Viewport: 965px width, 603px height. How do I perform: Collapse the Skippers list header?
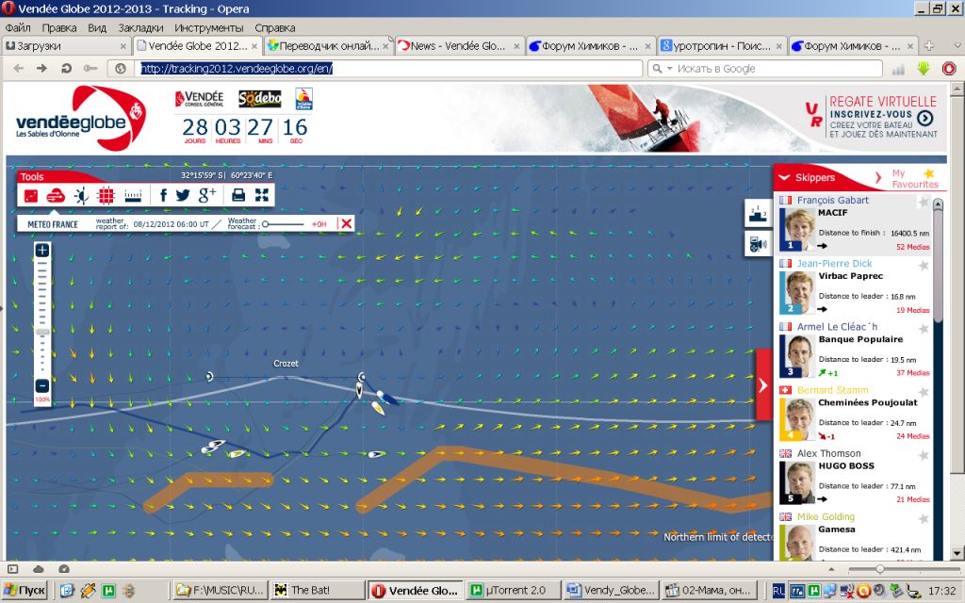tap(784, 177)
